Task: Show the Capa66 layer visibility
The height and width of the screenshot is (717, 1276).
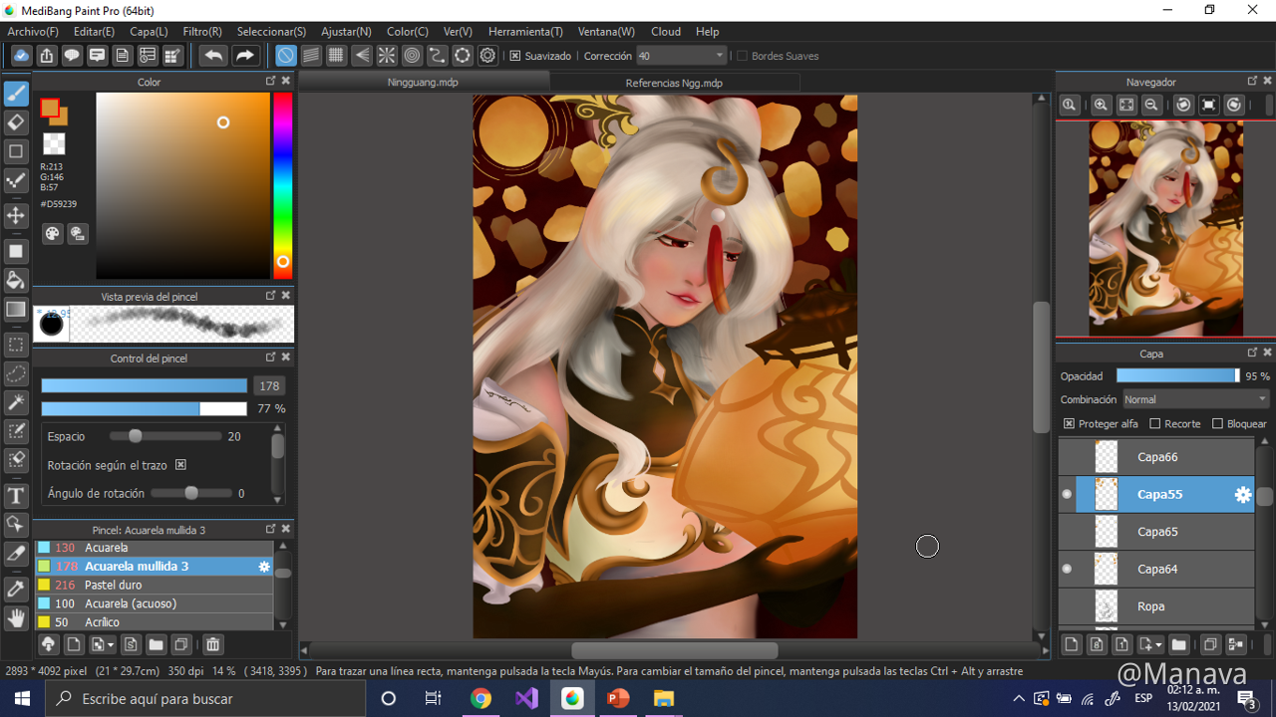Action: (x=1068, y=457)
